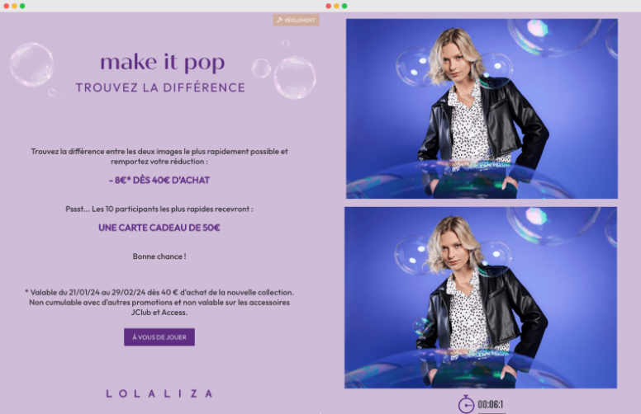Click the tiny bubble beneath the Règlement button
This screenshot has height=414, width=641.
[286, 43]
